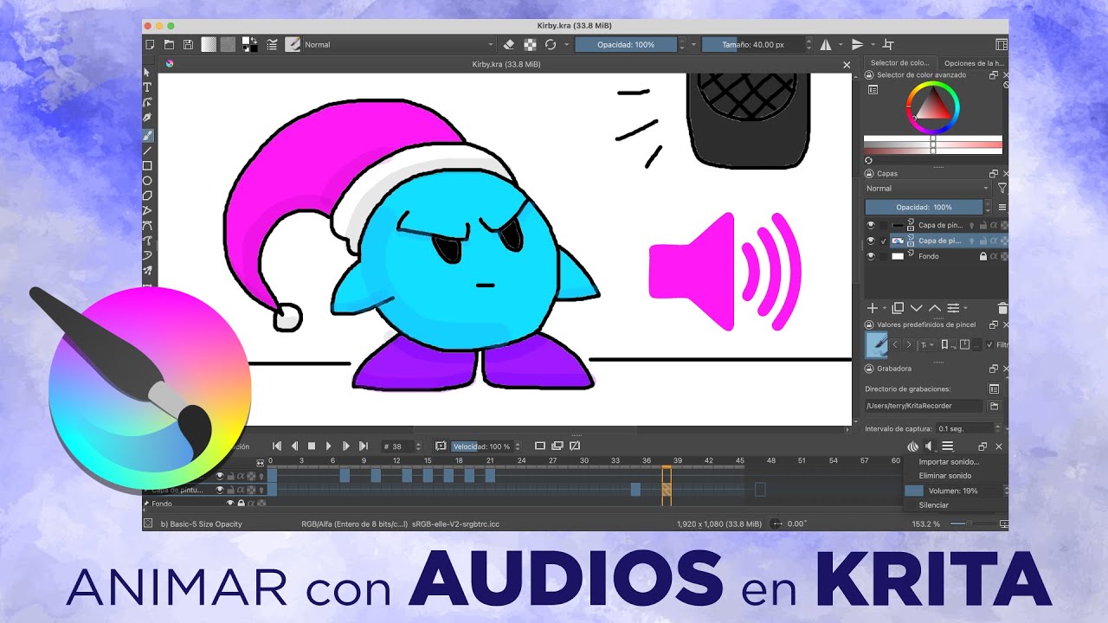Select the Rectangle tool
Image resolution: width=1108 pixels, height=623 pixels.
(x=147, y=165)
